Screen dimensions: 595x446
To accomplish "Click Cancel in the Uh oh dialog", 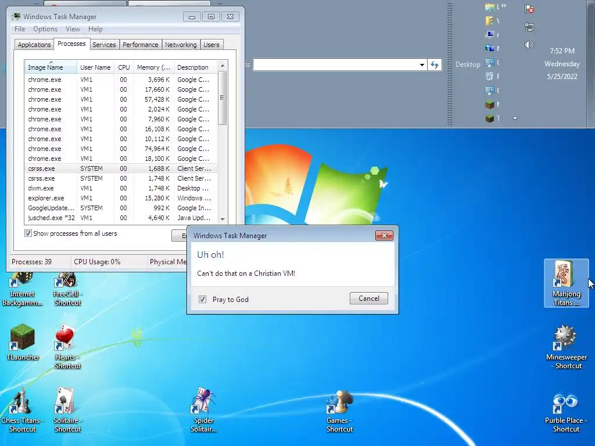I will pos(369,298).
